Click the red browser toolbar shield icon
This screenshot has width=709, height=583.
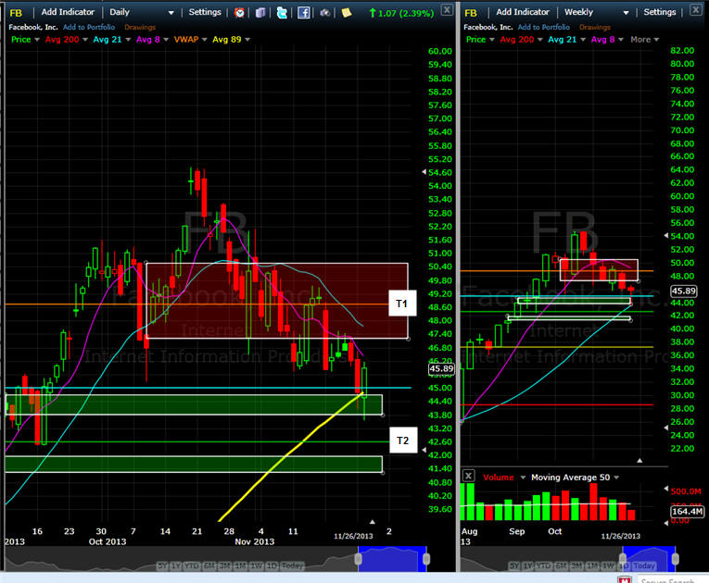tap(625, 579)
